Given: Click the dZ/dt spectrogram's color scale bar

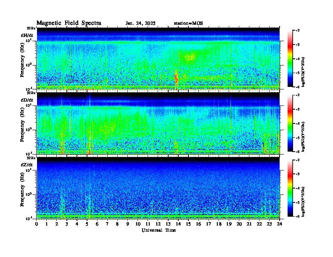Looking at the screenshot, I should tap(290, 188).
